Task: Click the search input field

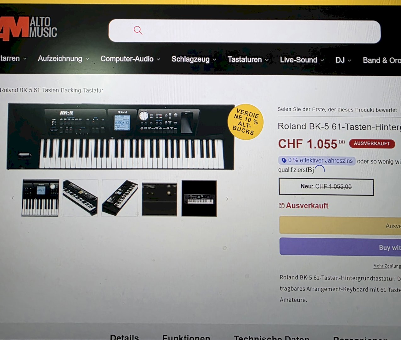Action: tap(245, 31)
